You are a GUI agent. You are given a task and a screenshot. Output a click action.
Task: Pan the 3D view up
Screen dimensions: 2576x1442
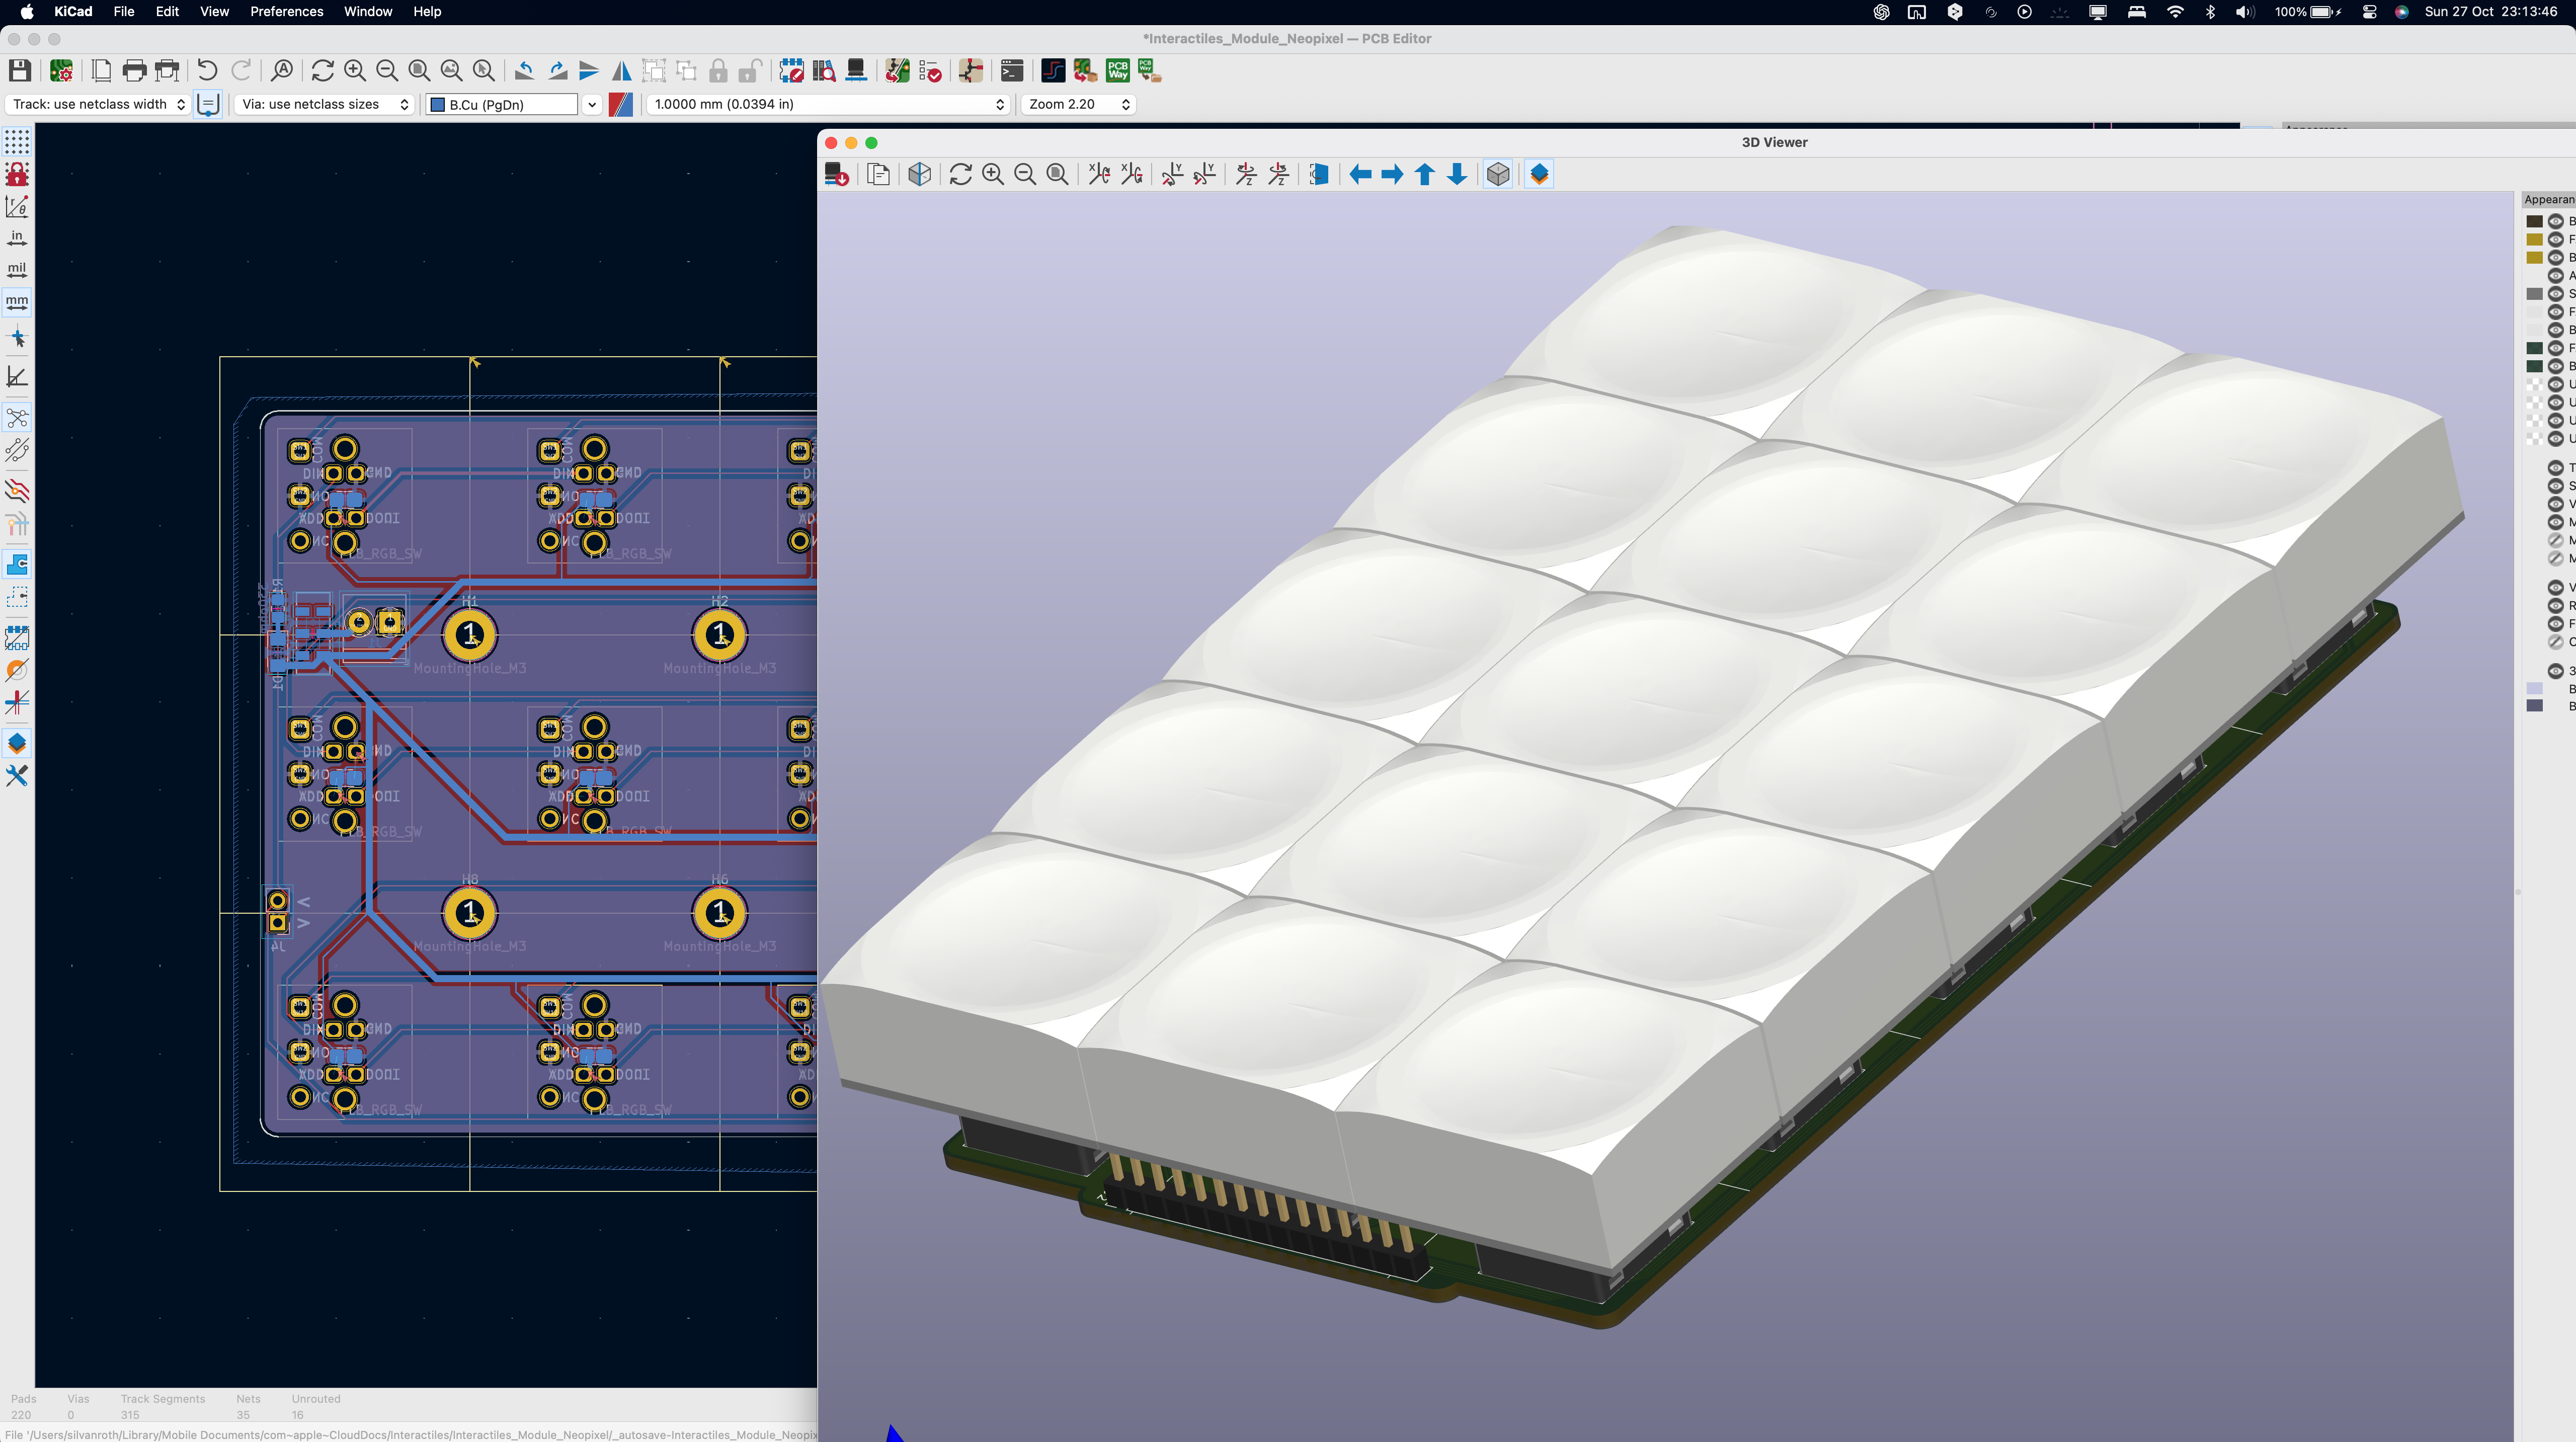coord(1425,174)
